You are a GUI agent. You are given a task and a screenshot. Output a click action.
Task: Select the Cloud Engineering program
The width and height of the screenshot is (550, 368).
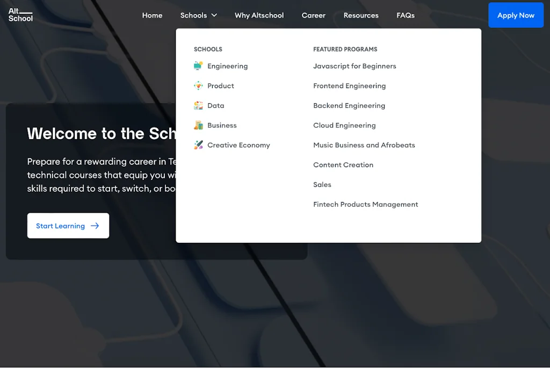click(344, 125)
